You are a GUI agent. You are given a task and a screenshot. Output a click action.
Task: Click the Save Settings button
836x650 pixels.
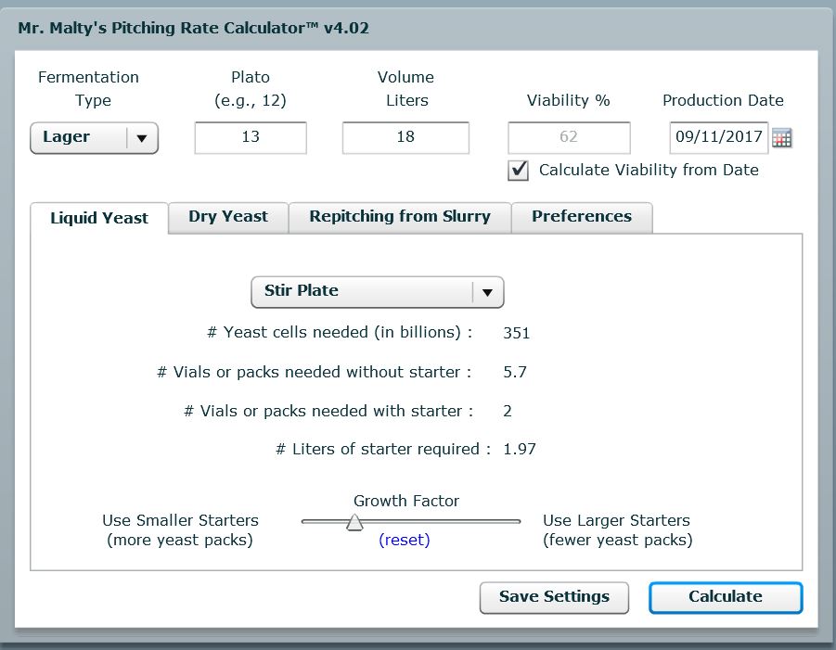[554, 597]
